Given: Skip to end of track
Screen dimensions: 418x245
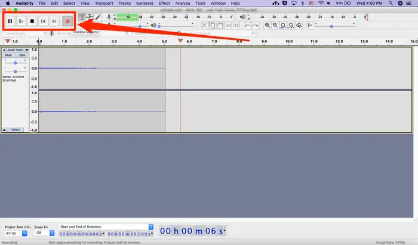Looking at the screenshot, I should (54, 21).
